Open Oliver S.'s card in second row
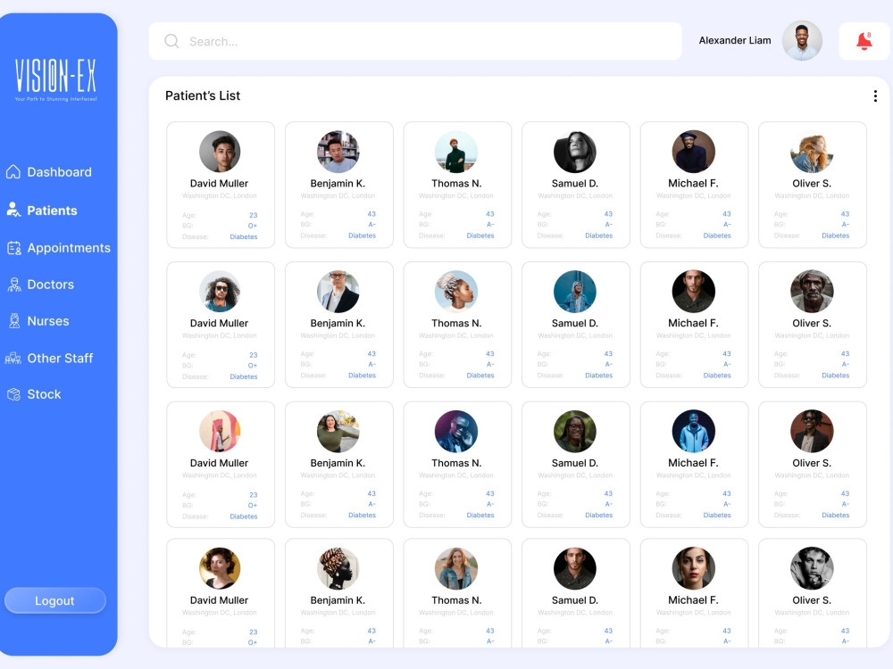The width and height of the screenshot is (893, 669). (x=812, y=324)
